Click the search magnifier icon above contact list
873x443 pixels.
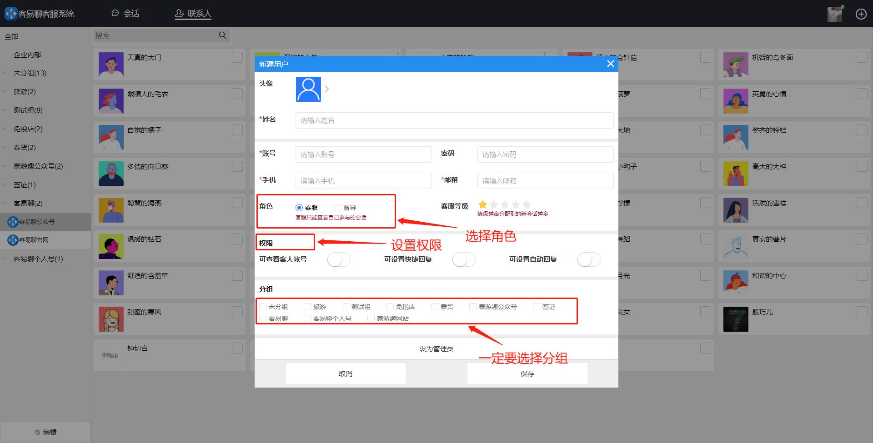point(222,35)
